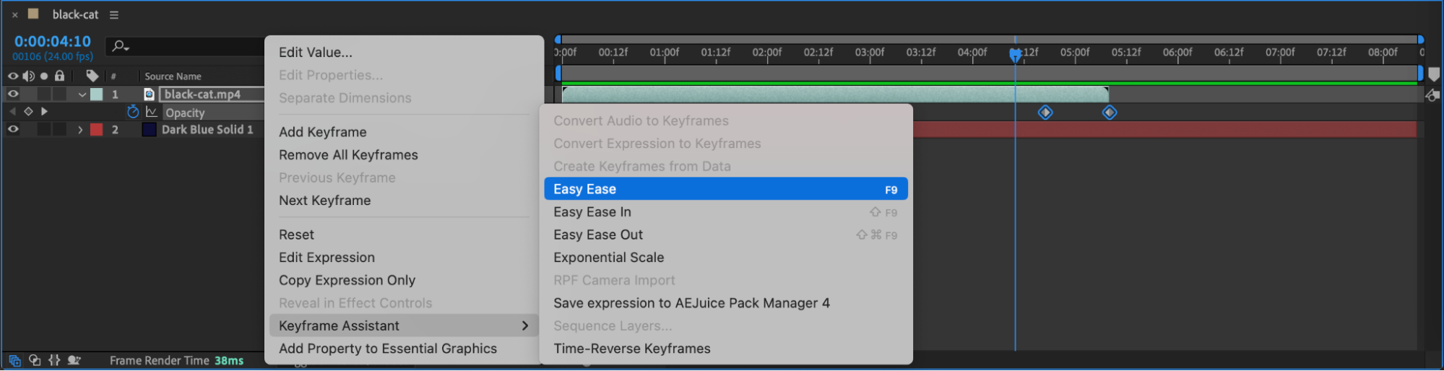The image size is (1444, 371).
Task: Click the red label color of layer 2
Action: [97, 130]
